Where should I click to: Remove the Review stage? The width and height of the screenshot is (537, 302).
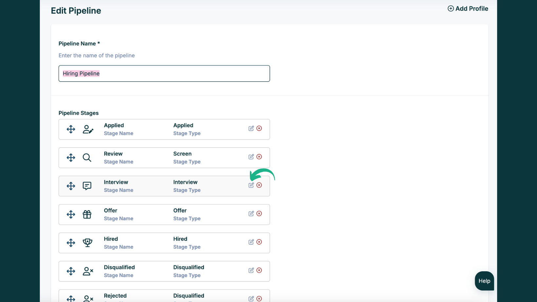(x=259, y=157)
